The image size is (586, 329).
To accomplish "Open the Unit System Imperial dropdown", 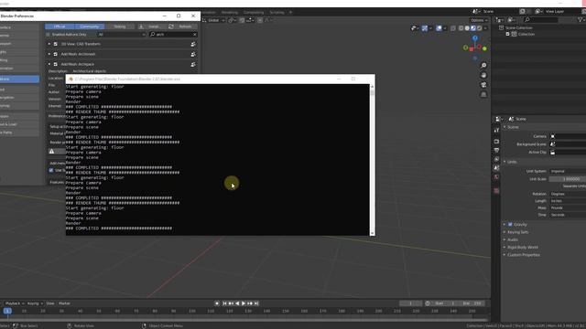I will click(x=568, y=171).
